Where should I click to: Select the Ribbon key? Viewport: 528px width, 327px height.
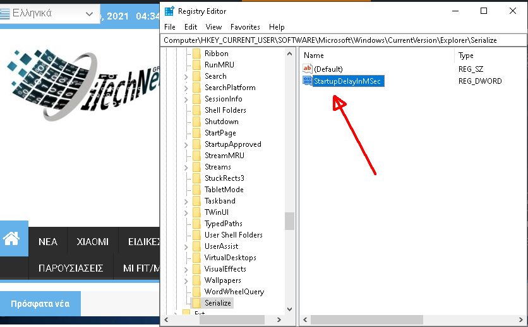[x=217, y=54]
